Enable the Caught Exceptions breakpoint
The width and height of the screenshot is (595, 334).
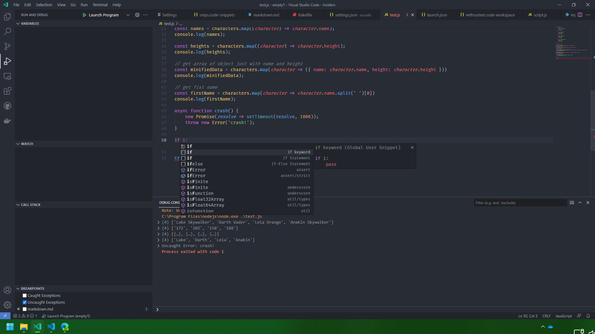click(x=24, y=295)
